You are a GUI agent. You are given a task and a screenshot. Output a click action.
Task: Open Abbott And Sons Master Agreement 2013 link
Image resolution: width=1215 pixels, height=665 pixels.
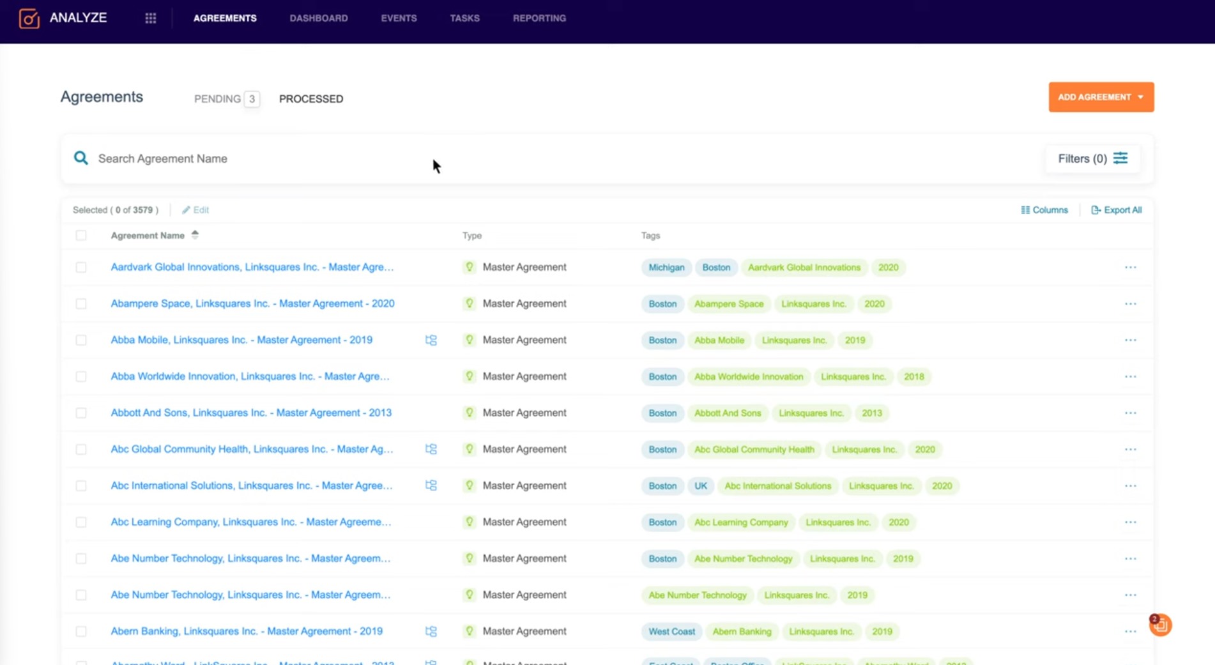pos(251,413)
